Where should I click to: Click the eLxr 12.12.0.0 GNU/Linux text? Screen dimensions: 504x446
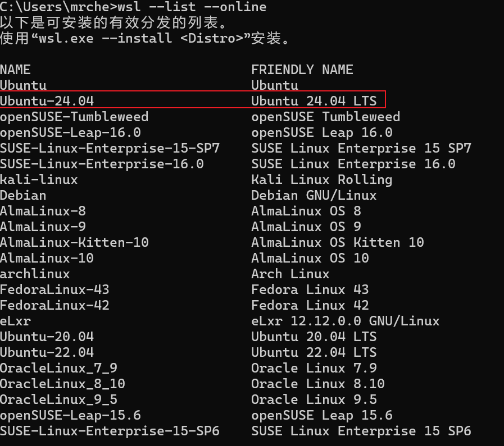coord(346,321)
